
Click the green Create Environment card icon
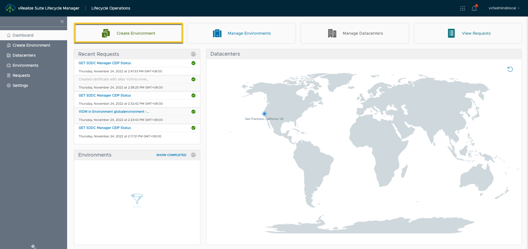(106, 33)
